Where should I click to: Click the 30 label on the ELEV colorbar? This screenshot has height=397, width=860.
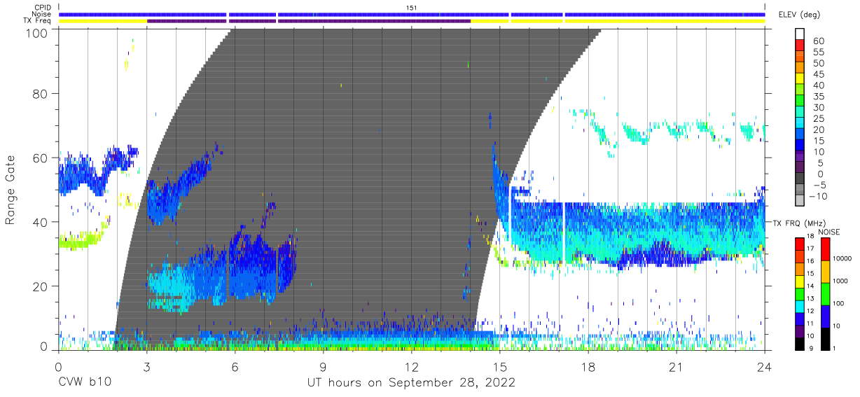[x=818, y=108]
